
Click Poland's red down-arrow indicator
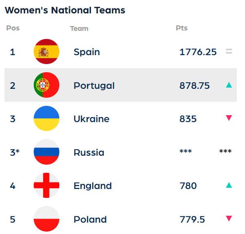tap(229, 219)
